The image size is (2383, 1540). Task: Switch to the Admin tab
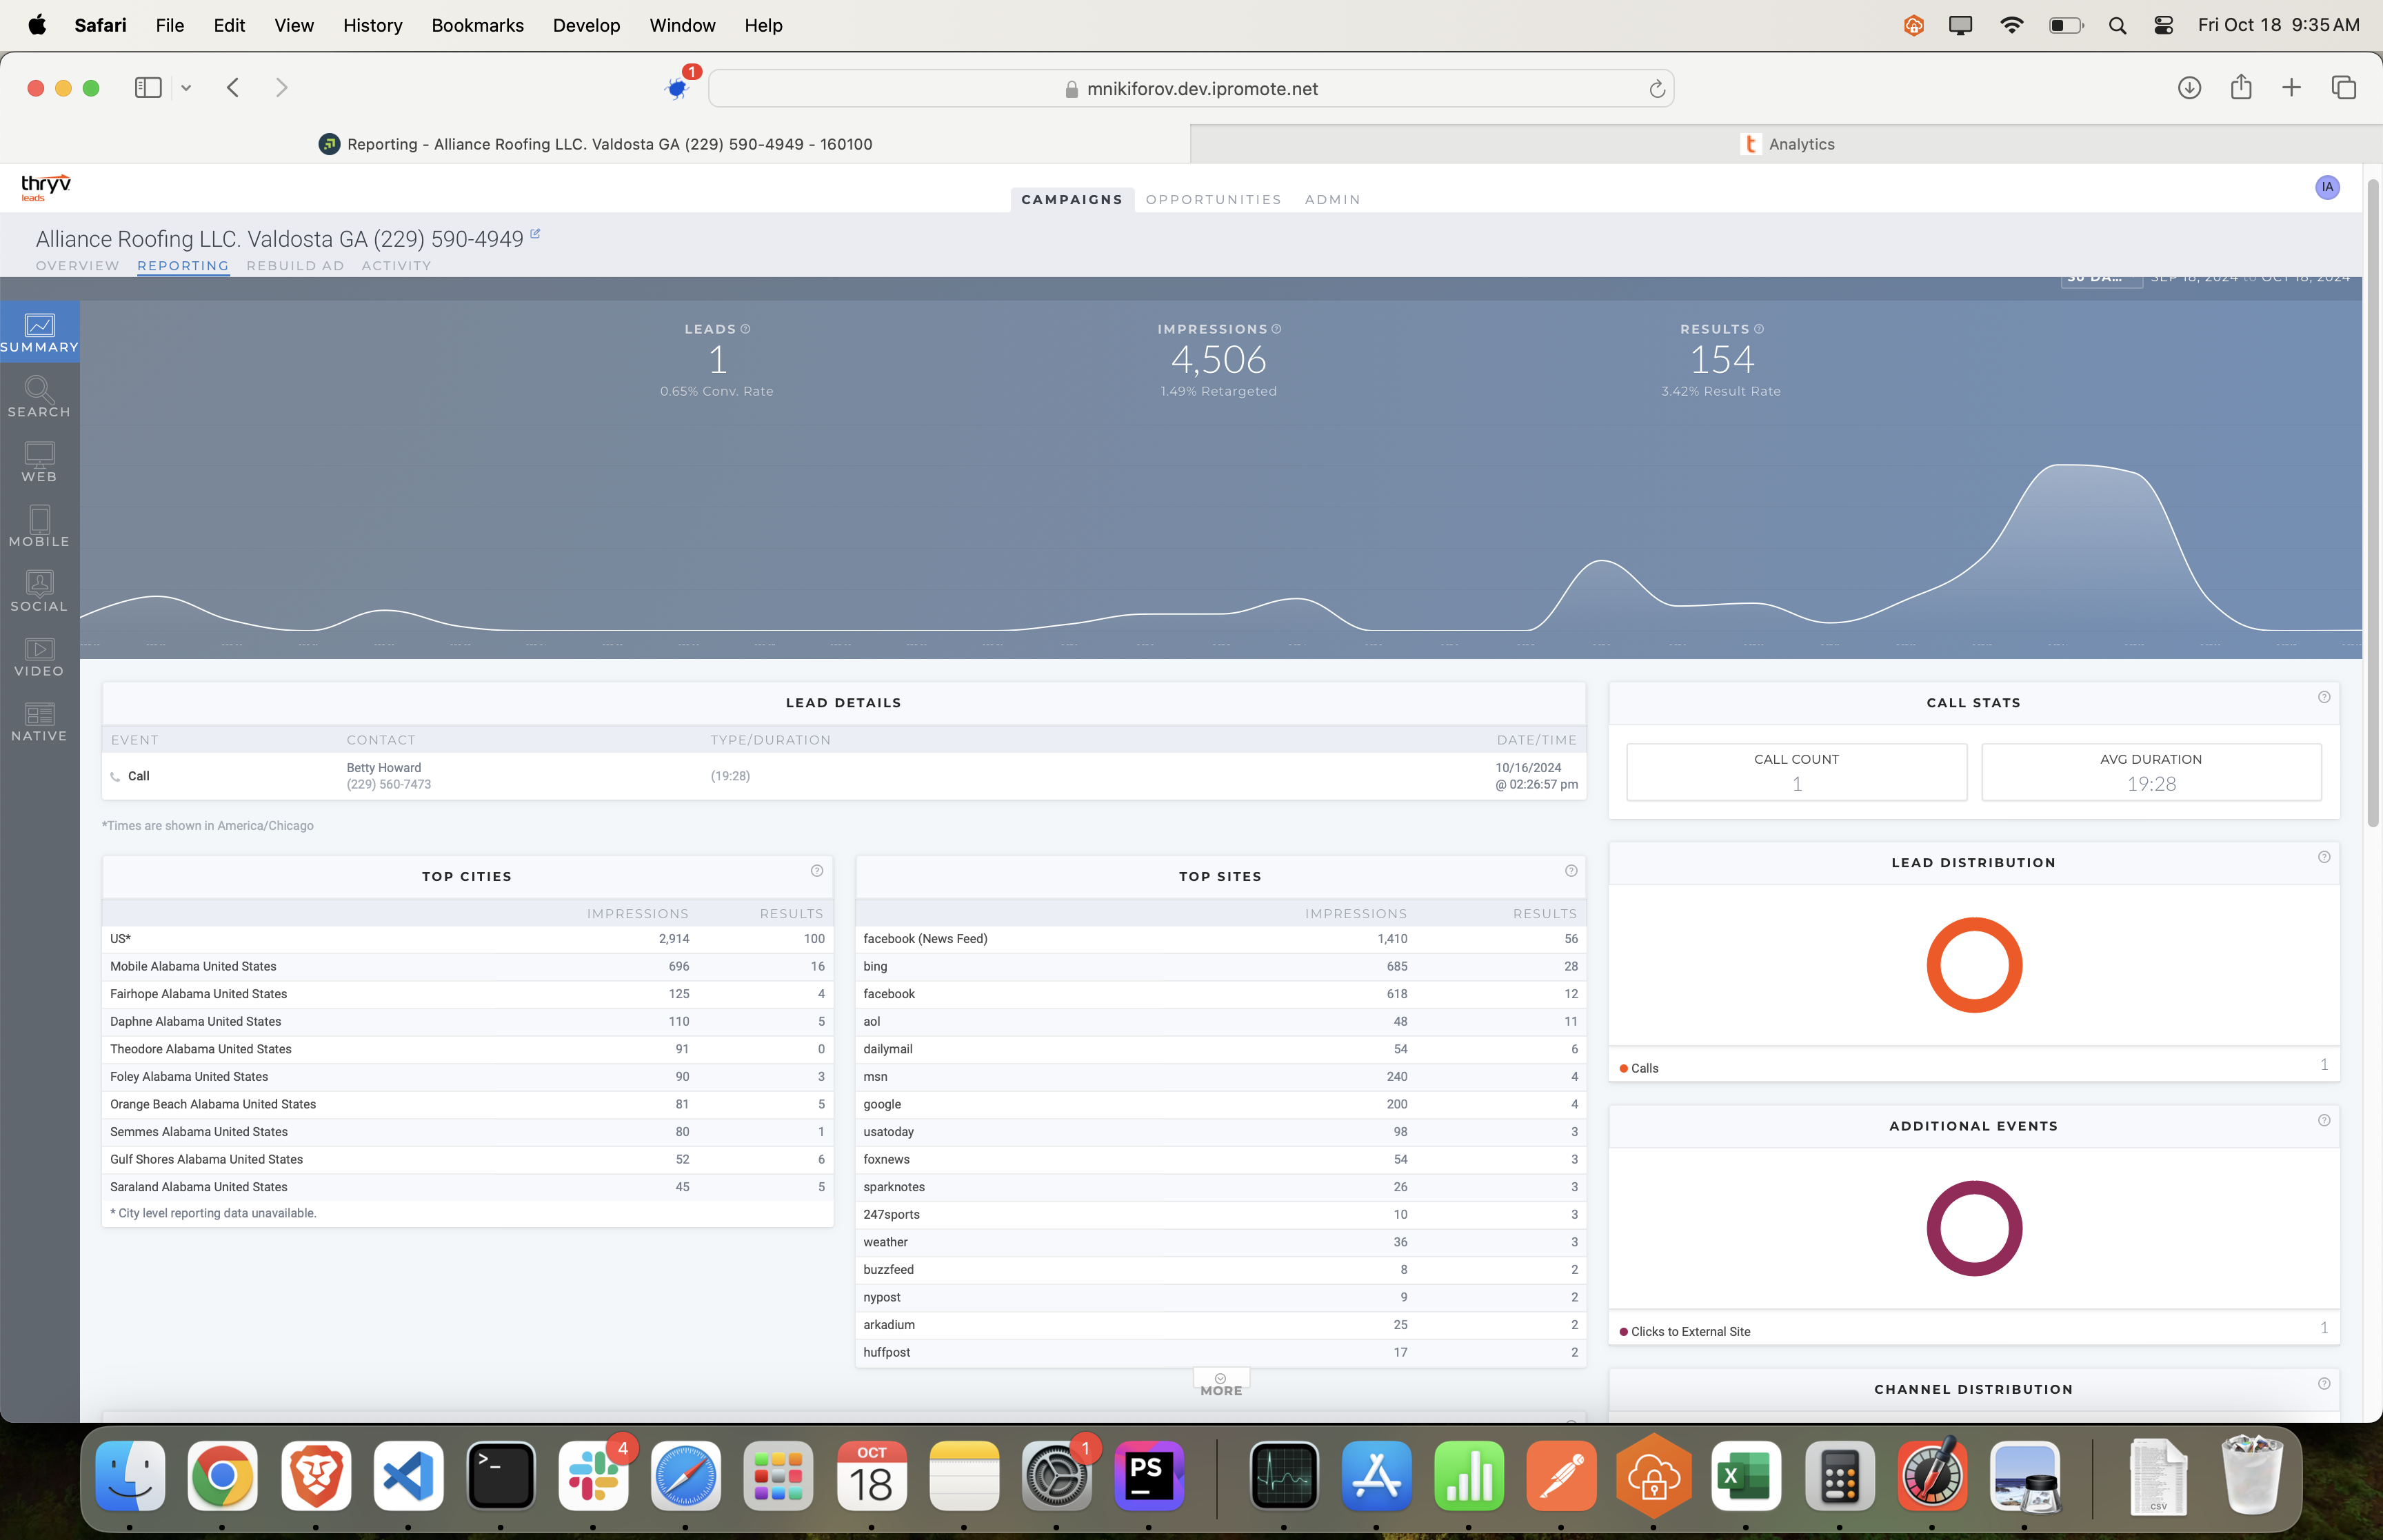coord(1332,200)
